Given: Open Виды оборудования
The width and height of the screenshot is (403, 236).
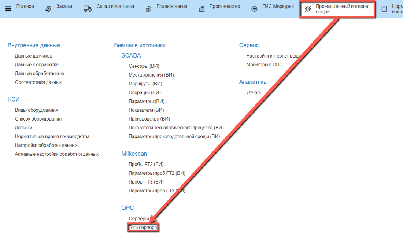Looking at the screenshot, I should pyautogui.click(x=37, y=110).
